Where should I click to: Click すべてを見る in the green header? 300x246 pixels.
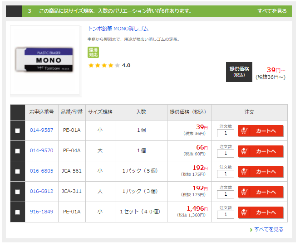(272, 11)
